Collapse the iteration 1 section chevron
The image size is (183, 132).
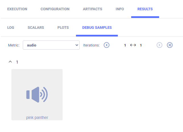click(x=10, y=62)
